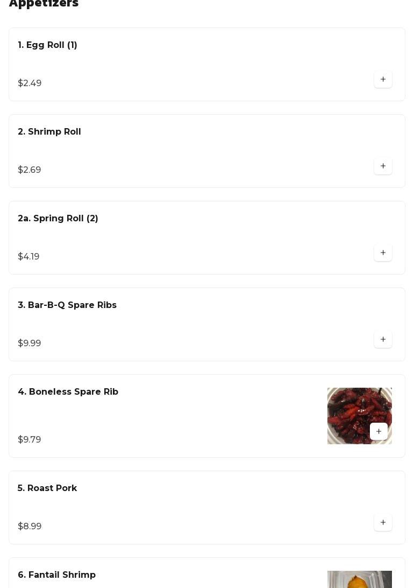Open 2a. Spring Roll (2) details
Screen dimensions: 414x588
pos(58,219)
